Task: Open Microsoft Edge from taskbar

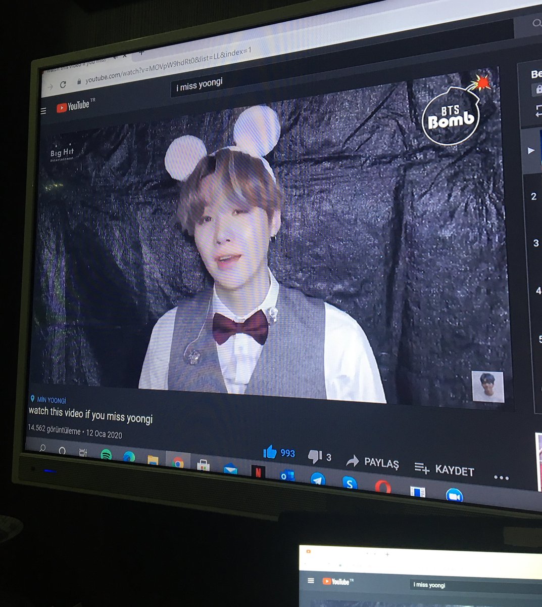Action: click(x=129, y=457)
